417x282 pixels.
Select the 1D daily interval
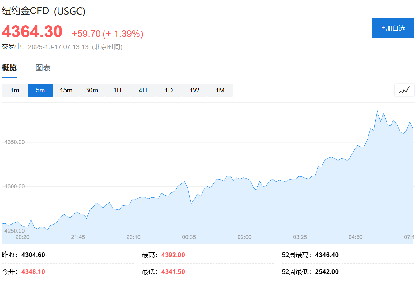(169, 90)
